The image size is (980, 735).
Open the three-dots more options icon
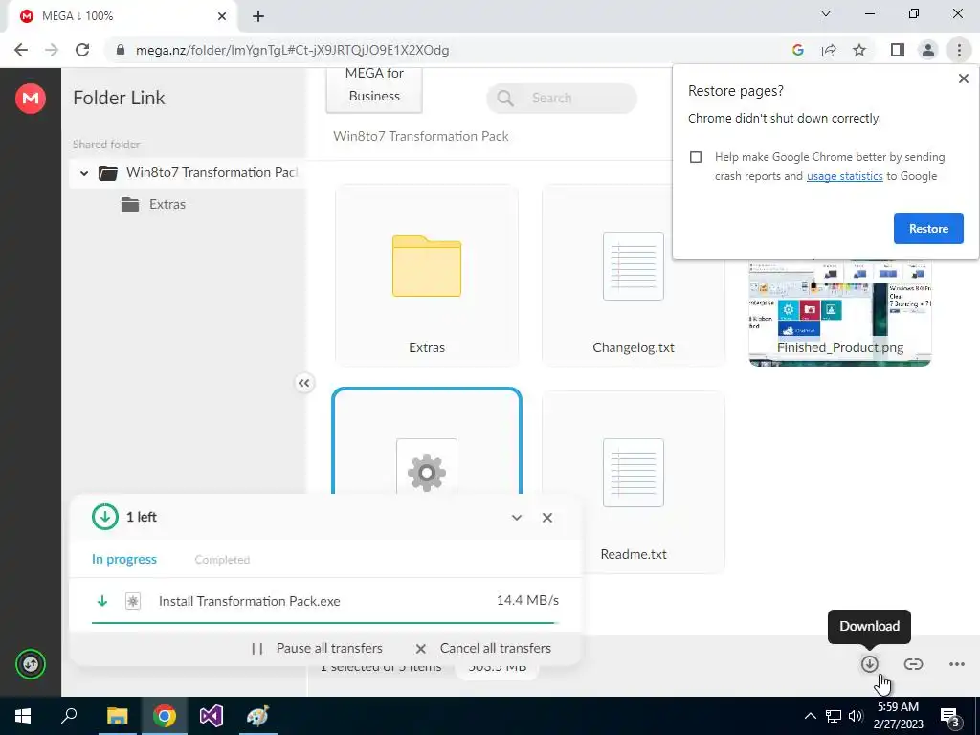(956, 664)
